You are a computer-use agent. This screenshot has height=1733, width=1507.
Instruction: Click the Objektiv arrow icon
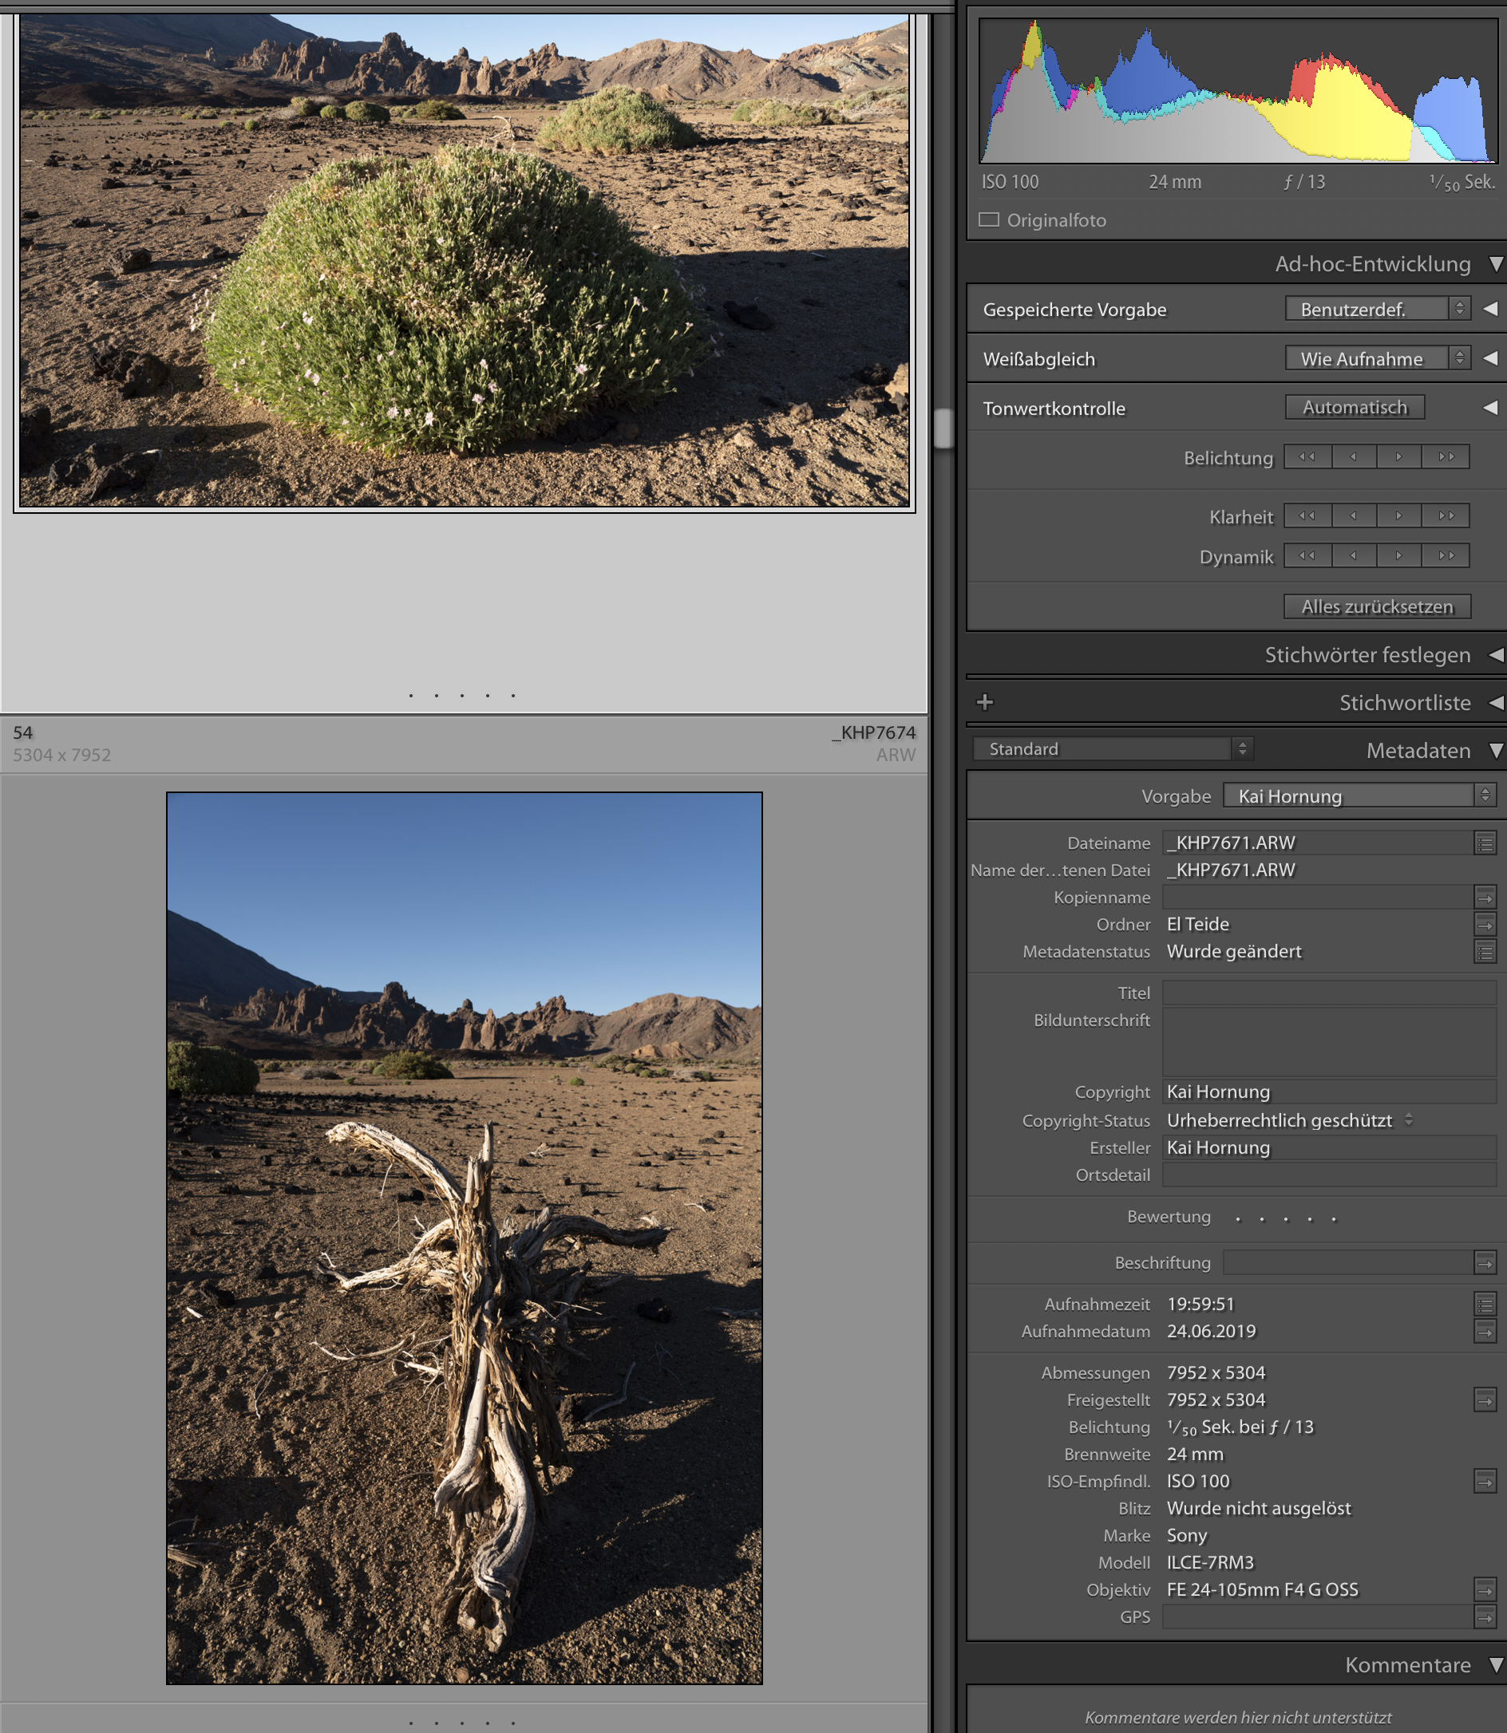point(1485,1589)
